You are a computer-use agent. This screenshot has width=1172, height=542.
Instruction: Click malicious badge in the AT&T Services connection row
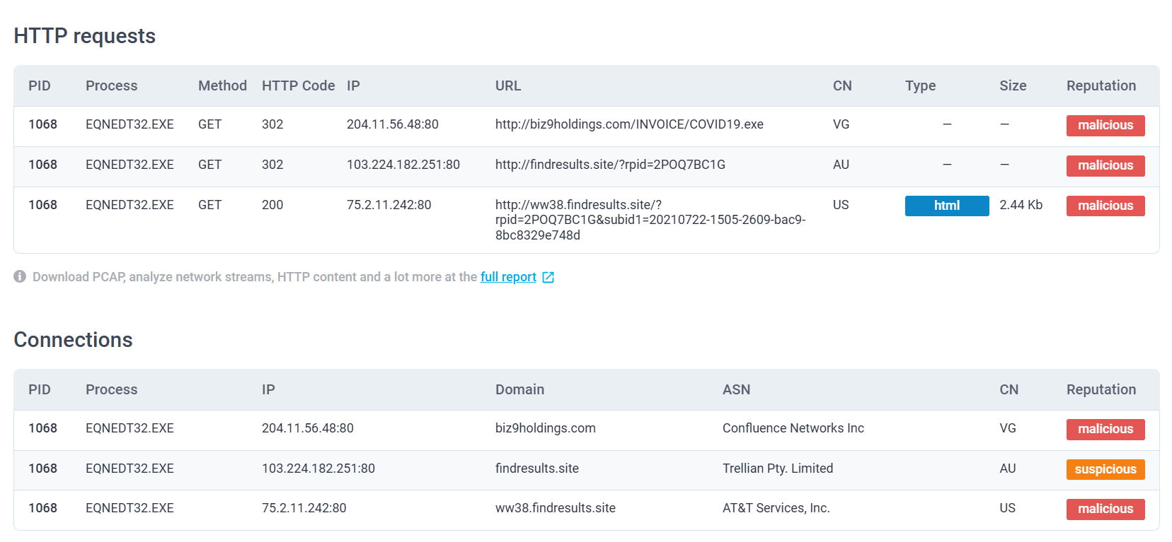pos(1105,509)
